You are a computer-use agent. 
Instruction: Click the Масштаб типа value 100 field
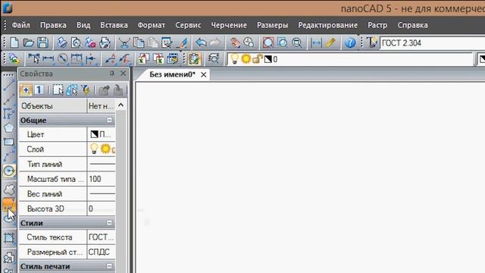pos(101,179)
